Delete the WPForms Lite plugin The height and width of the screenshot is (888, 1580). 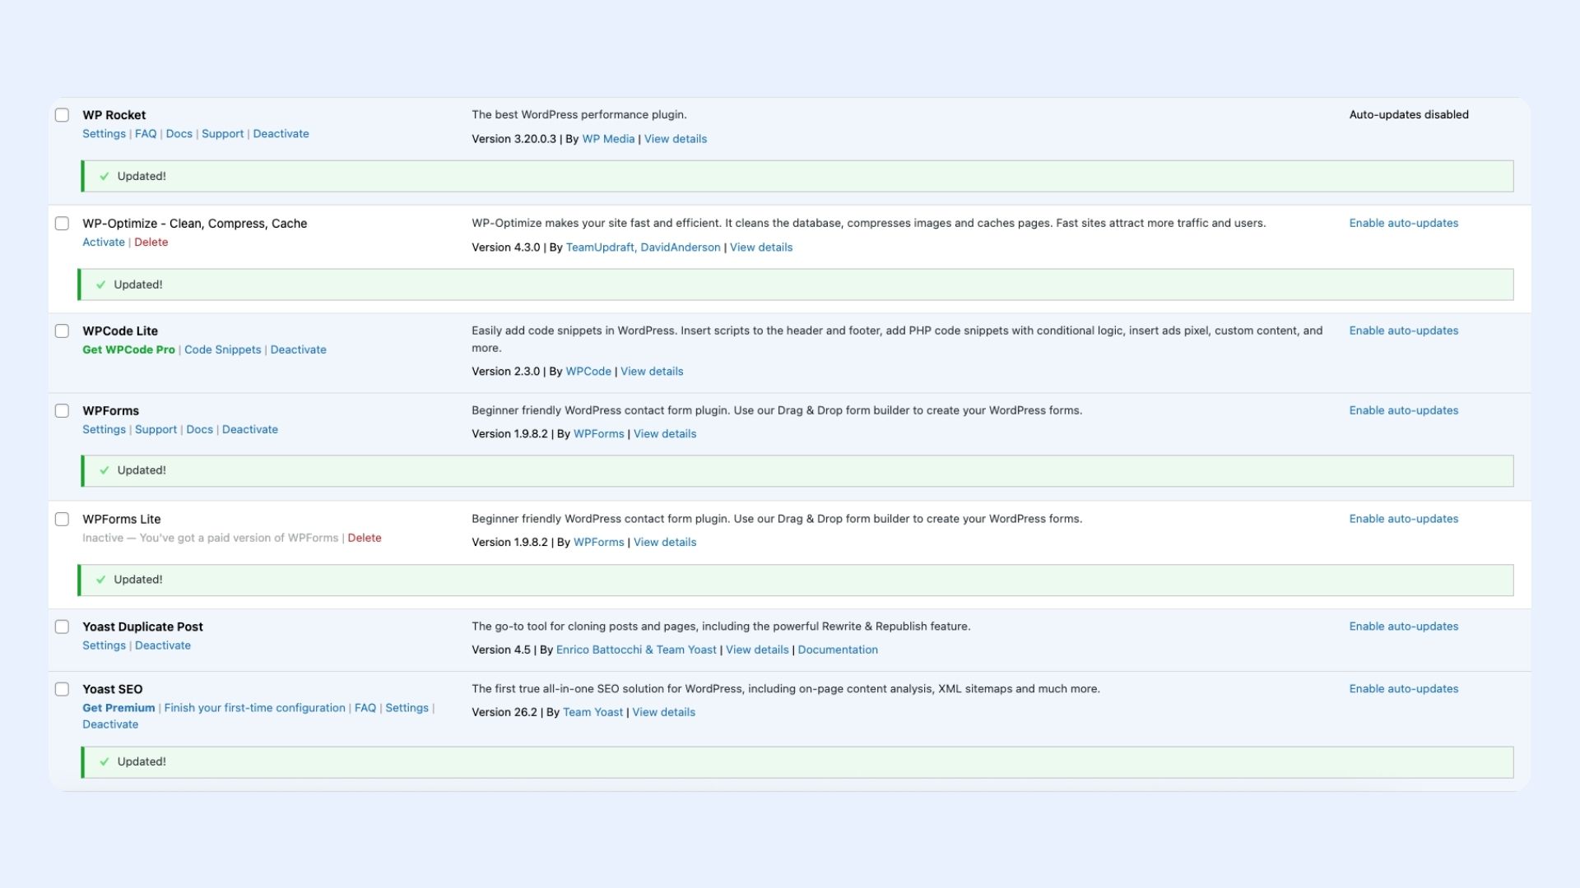pyautogui.click(x=365, y=537)
